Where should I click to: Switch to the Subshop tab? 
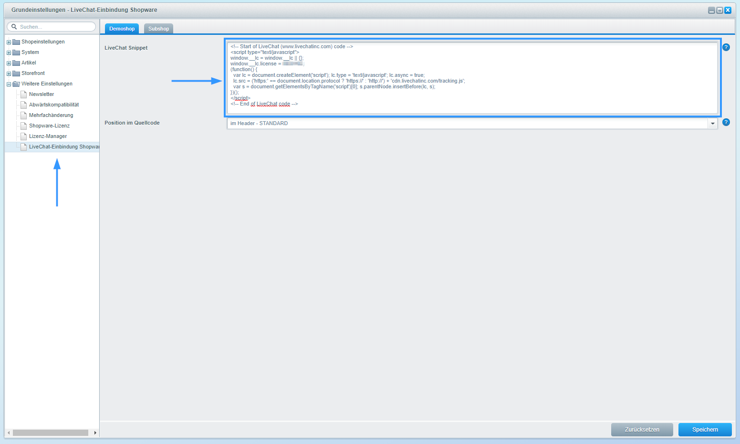point(158,29)
